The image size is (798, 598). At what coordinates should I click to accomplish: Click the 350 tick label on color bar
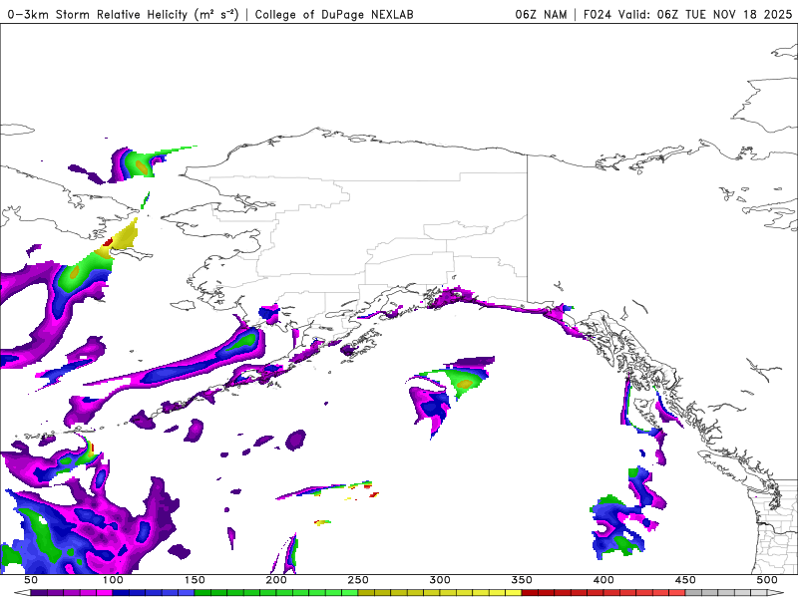pos(522,580)
